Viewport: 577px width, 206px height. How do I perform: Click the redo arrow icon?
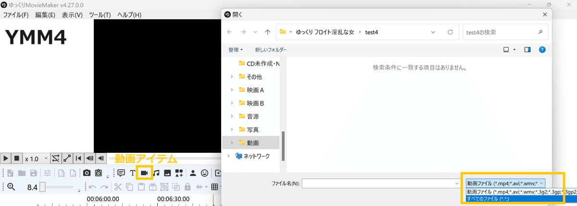pyautogui.click(x=104, y=187)
